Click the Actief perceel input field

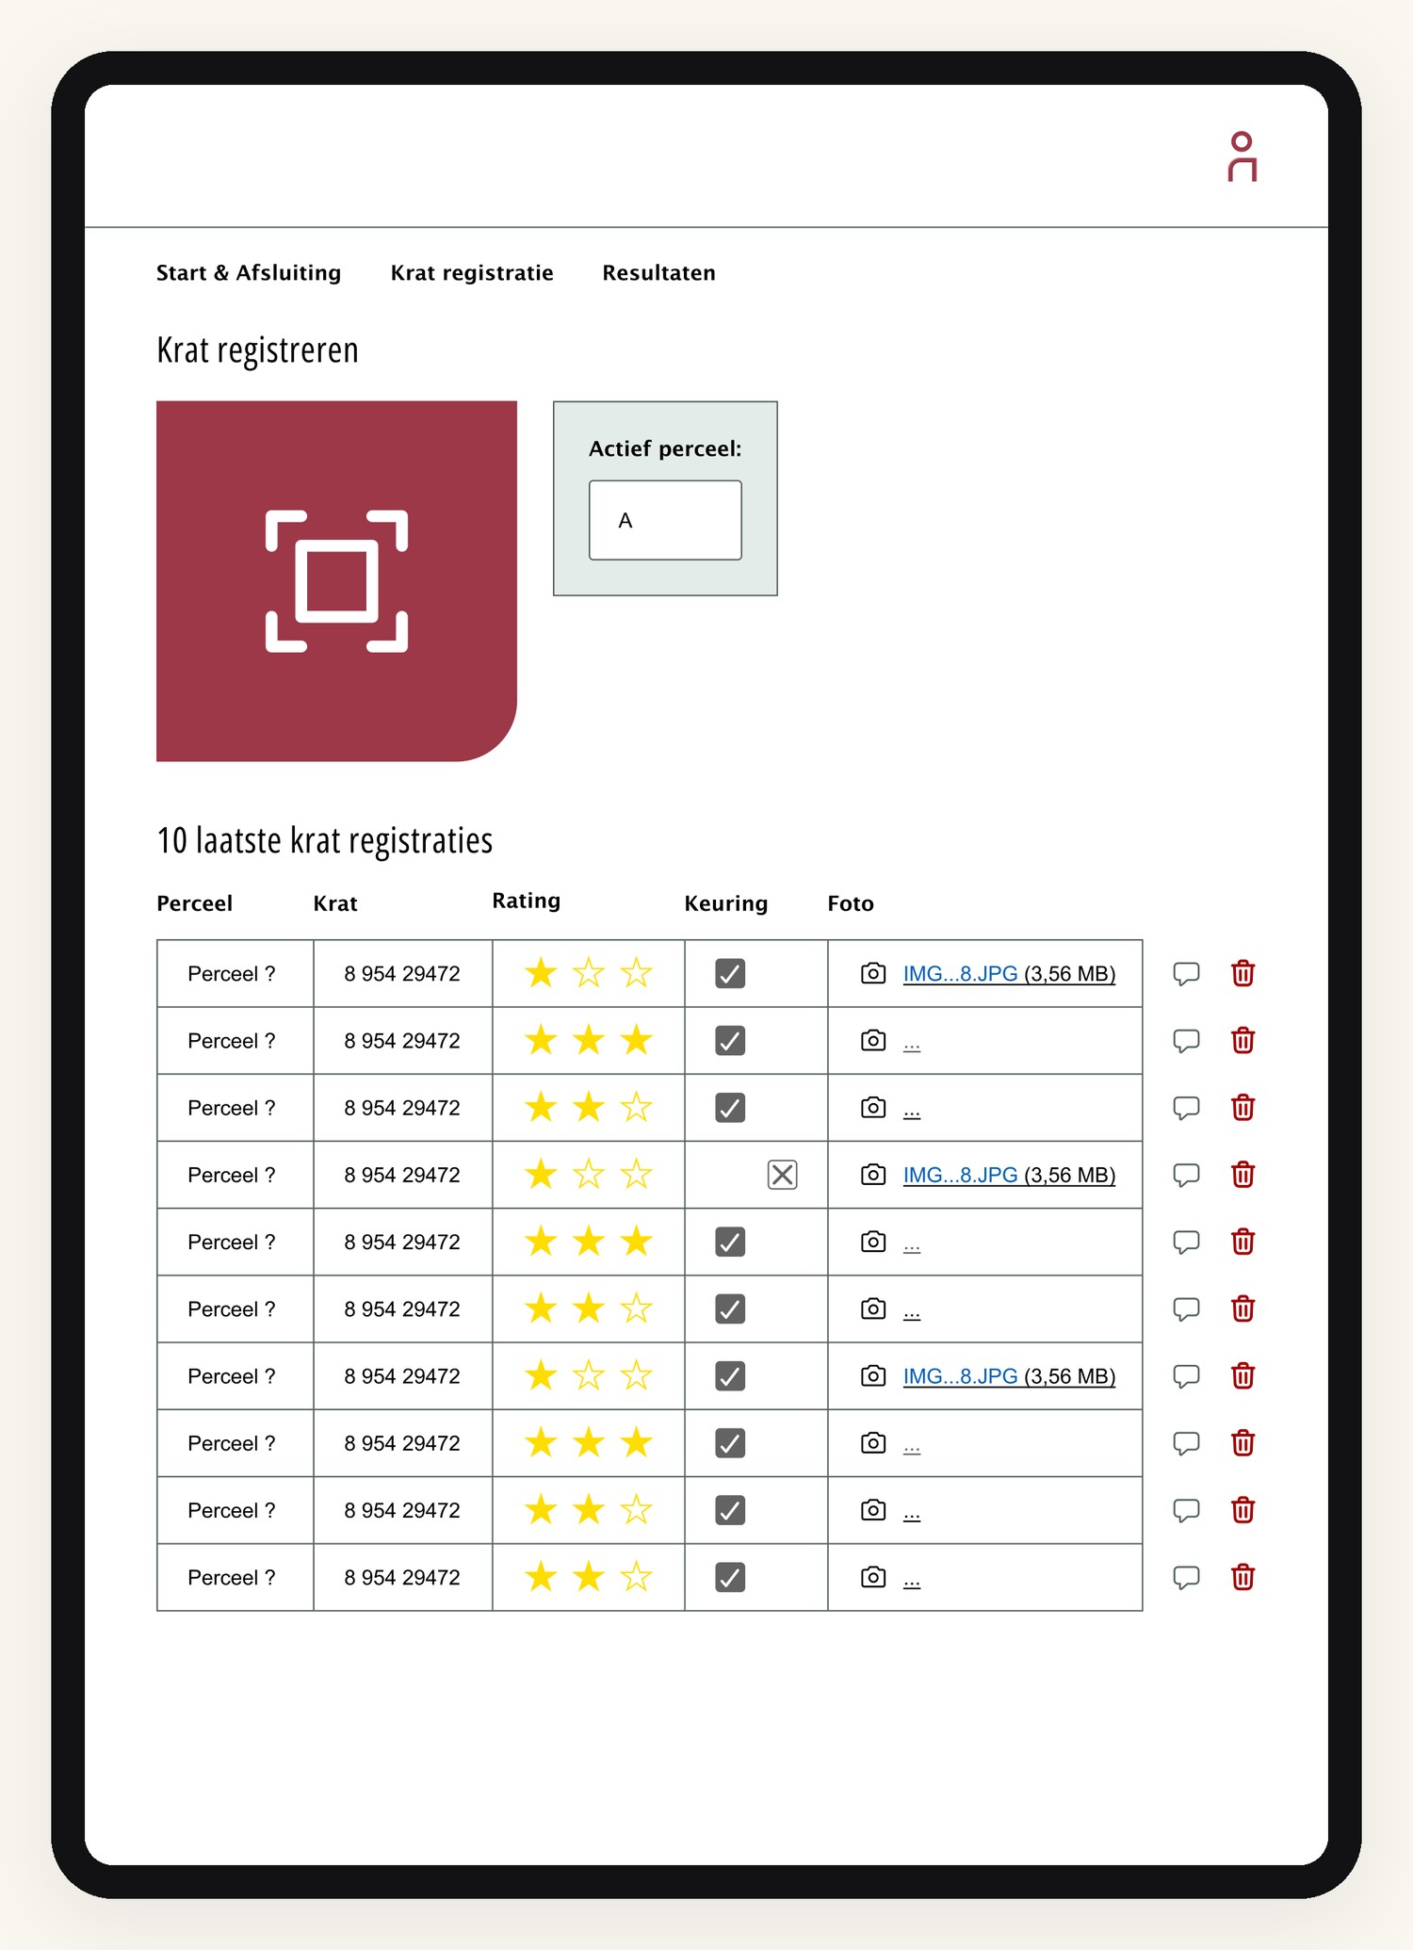(665, 520)
